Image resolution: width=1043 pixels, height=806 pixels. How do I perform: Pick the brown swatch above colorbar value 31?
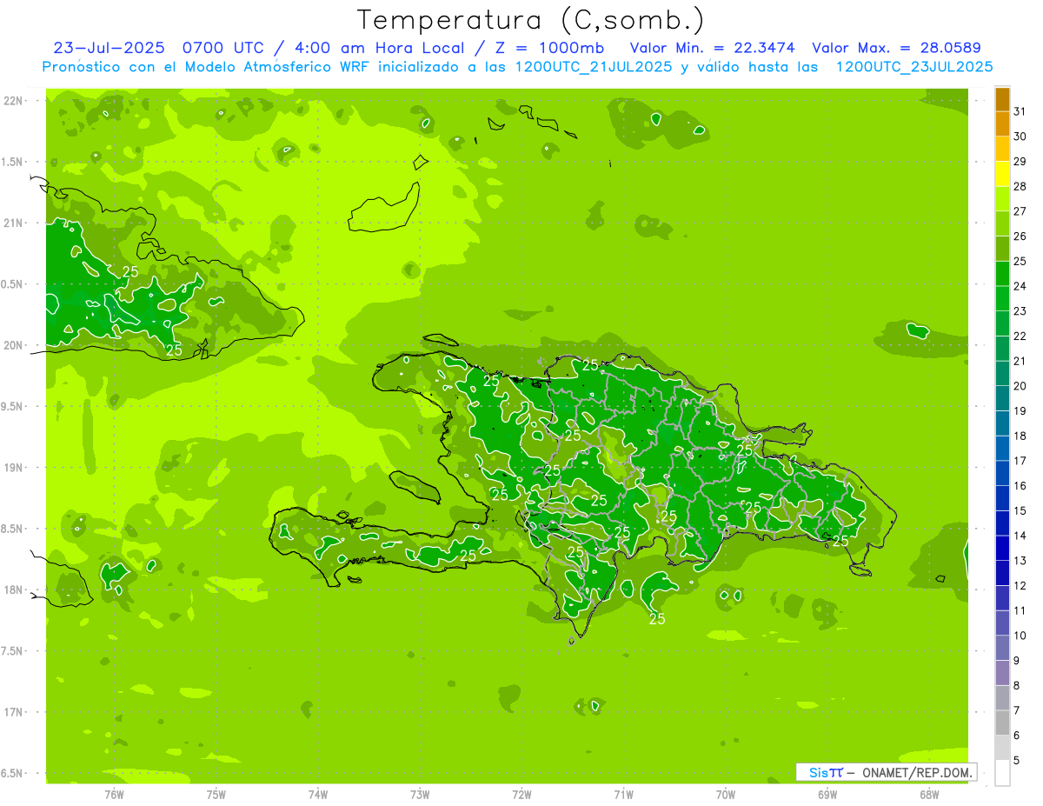pyautogui.click(x=1002, y=99)
